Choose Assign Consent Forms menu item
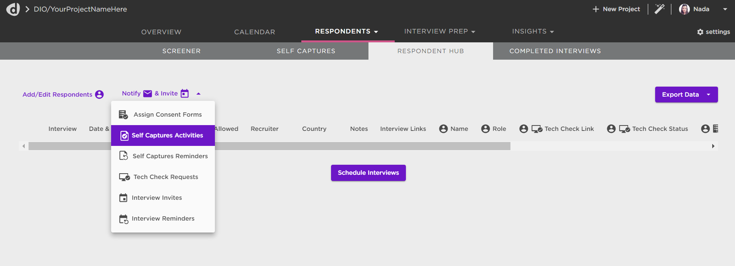735x266 pixels. (163, 115)
